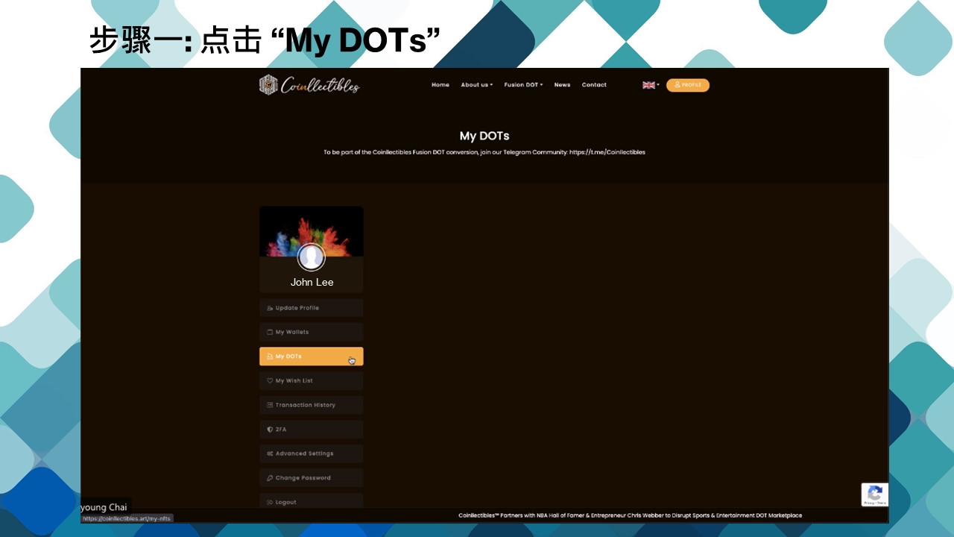Select the My DOTs sidebar button
Viewport: 954px width, 537px height.
312,357
